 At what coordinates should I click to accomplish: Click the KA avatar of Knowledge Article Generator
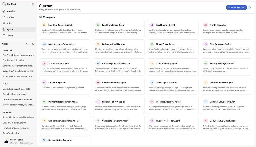pos(98,63)
